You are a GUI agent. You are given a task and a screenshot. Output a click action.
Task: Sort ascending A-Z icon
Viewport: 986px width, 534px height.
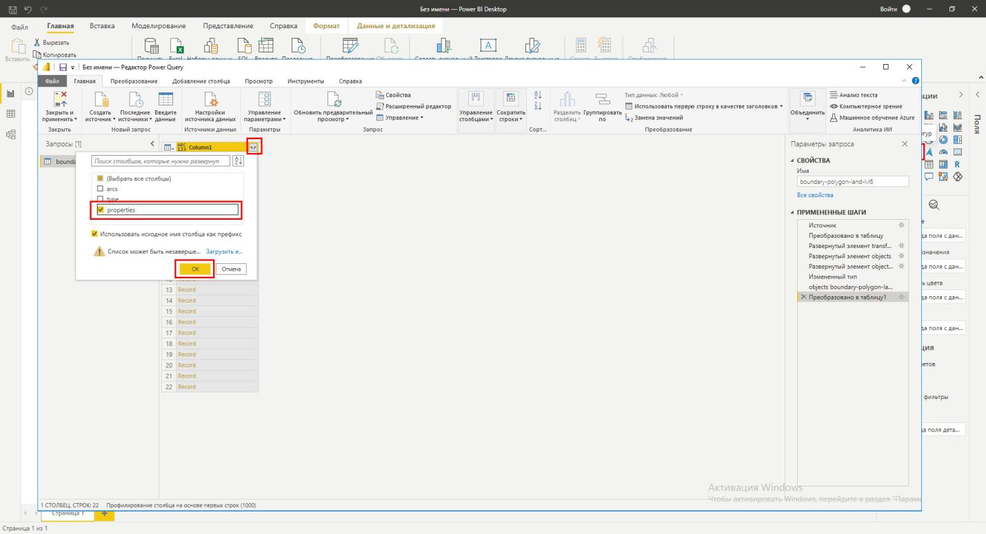coord(539,94)
